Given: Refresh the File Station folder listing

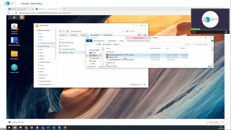Looking at the screenshot, I should click(67, 31).
